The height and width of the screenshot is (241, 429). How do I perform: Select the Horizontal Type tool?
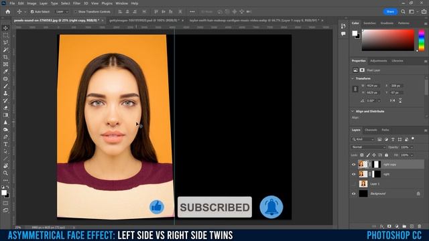pyautogui.click(x=5, y=144)
